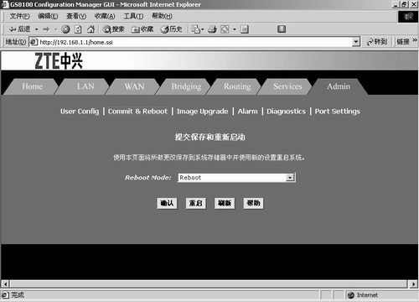Click the Back (后退) arrow icon

[13, 29]
